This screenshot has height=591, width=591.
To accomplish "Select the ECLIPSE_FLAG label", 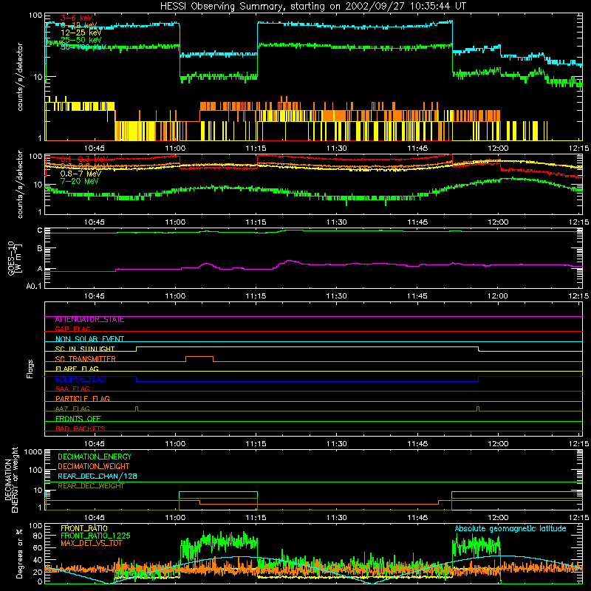I will pos(81,379).
